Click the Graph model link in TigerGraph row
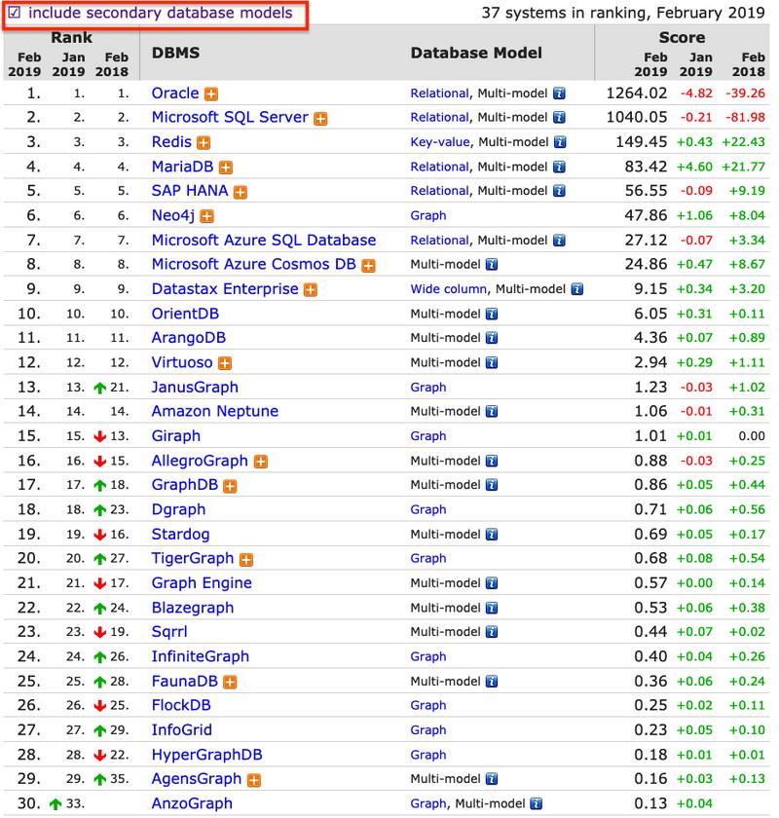This screenshot has height=818, width=779. tap(428, 559)
